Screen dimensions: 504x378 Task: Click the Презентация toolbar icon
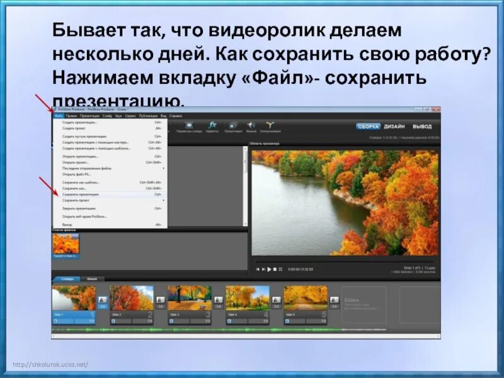[233, 127]
